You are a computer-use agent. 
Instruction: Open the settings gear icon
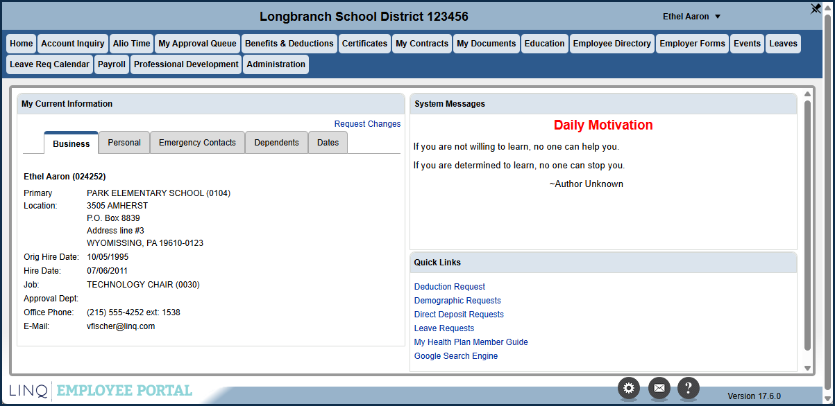click(x=629, y=389)
